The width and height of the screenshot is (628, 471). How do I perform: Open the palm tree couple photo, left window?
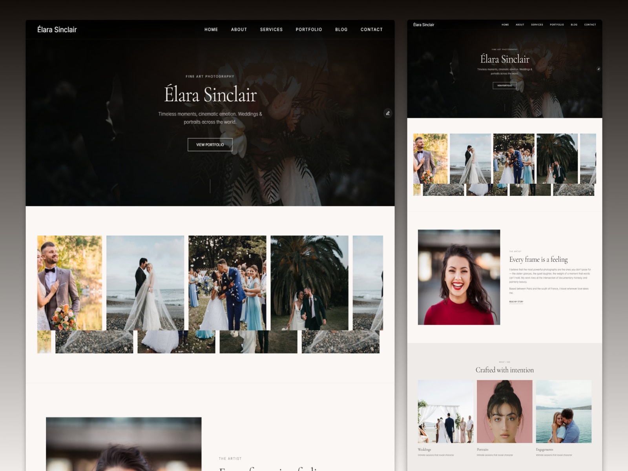pos(309,283)
